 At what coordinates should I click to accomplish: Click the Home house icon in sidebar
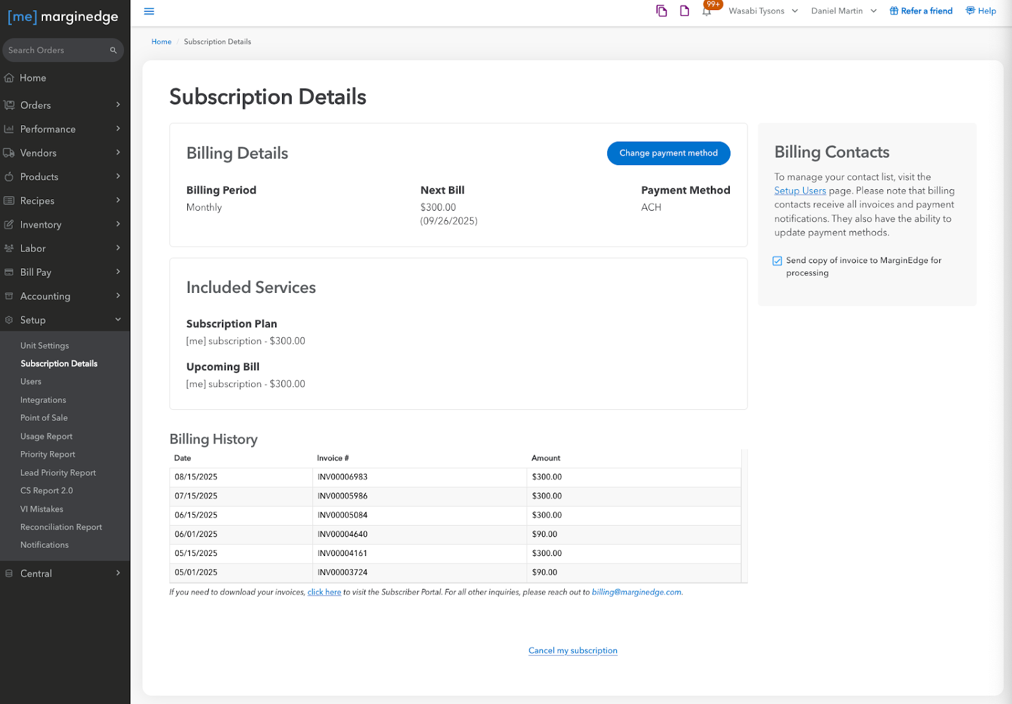click(x=9, y=78)
